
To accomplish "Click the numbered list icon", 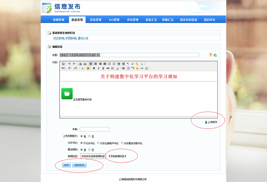I will pyautogui.click(x=109, y=64).
